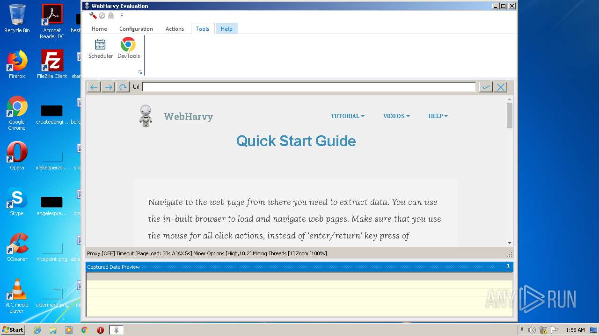Screen dimensions: 599x336
Task: Expand the Tools ribbon group launcher
Action: coord(140,72)
